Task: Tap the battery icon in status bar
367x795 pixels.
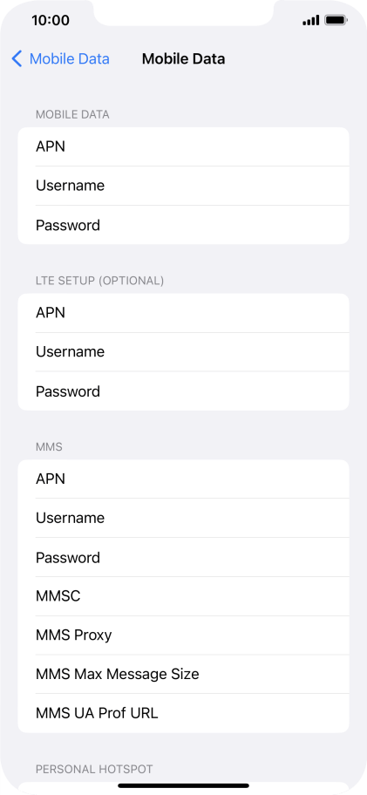Action: (336, 21)
